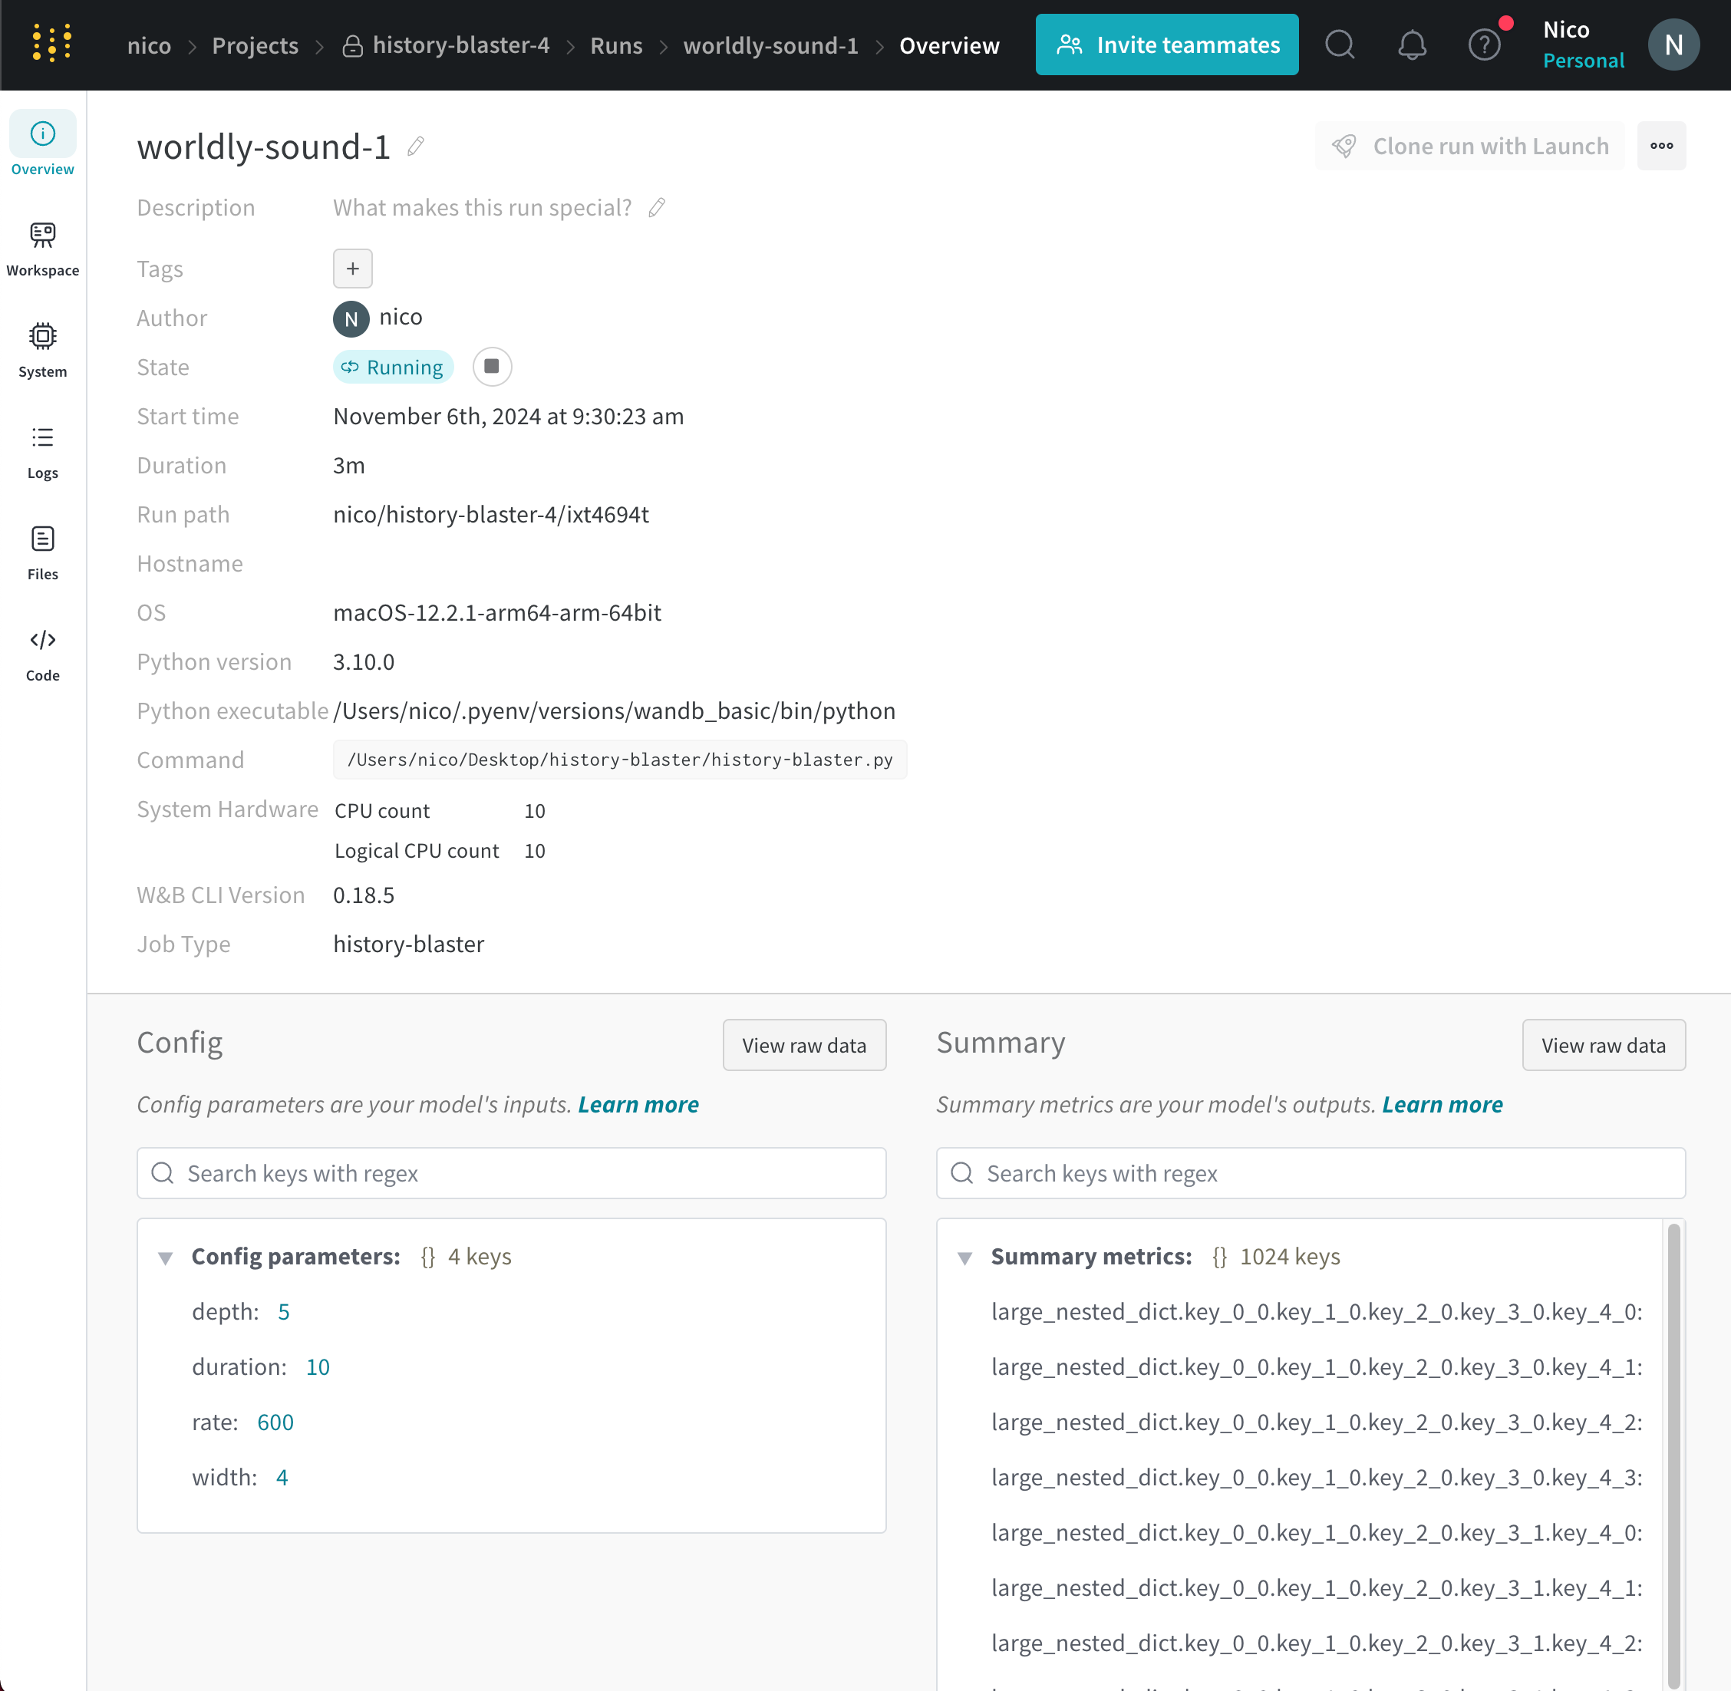
Task: Open the run's three-dot options menu
Action: [x=1661, y=146]
